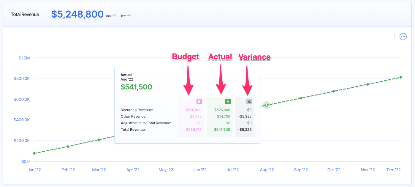Click the $541,500 actual value
The height and width of the screenshot is (187, 415).
click(x=137, y=87)
